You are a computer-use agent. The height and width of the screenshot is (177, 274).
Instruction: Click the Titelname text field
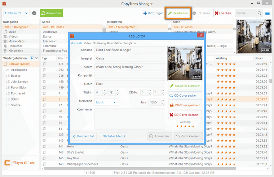[130, 50]
